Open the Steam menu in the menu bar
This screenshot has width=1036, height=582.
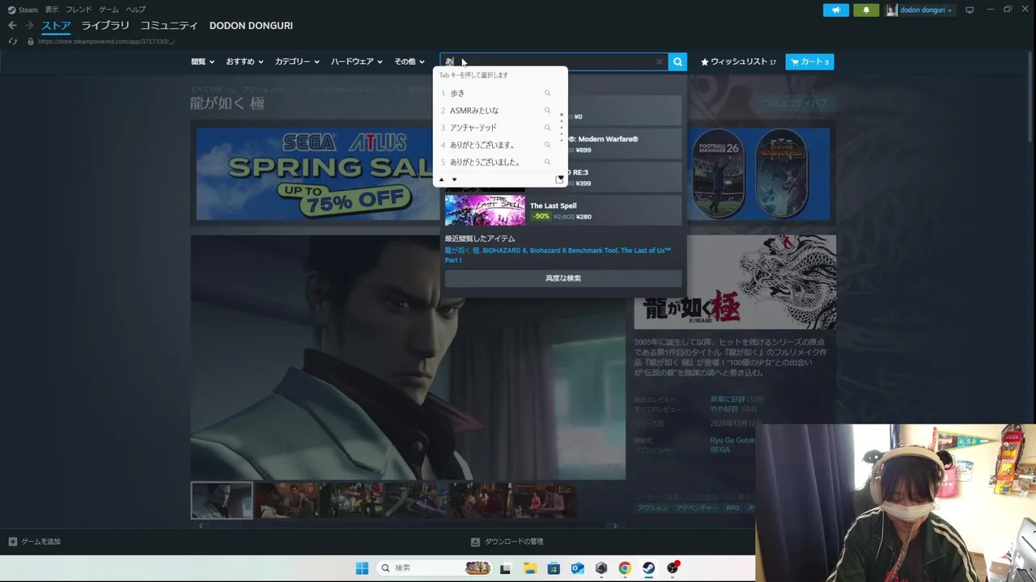23,10
